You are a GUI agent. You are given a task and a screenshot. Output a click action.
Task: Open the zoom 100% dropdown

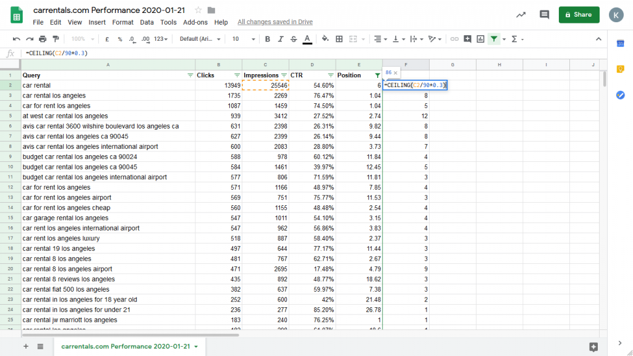tap(82, 39)
